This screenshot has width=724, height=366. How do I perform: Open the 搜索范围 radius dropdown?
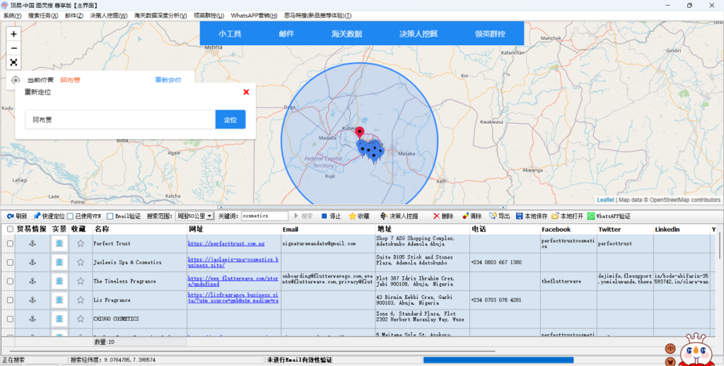pyautogui.click(x=210, y=216)
